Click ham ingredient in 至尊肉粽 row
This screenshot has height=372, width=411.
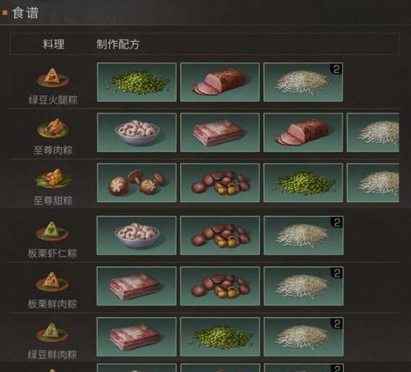pos(303,132)
